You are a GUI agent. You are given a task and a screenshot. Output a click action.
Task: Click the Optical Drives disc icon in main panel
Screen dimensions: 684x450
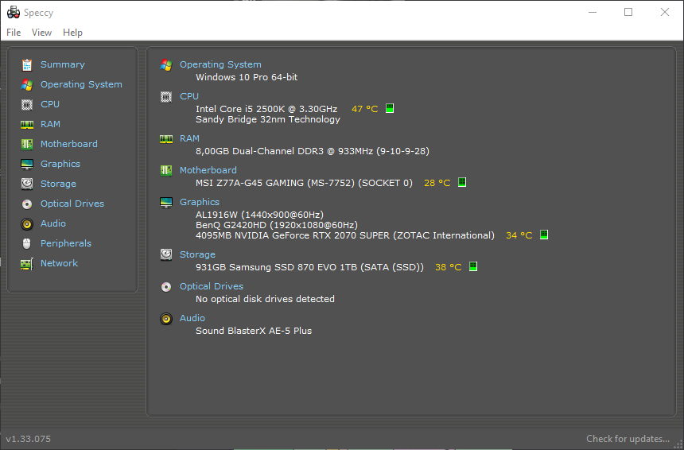click(x=166, y=287)
